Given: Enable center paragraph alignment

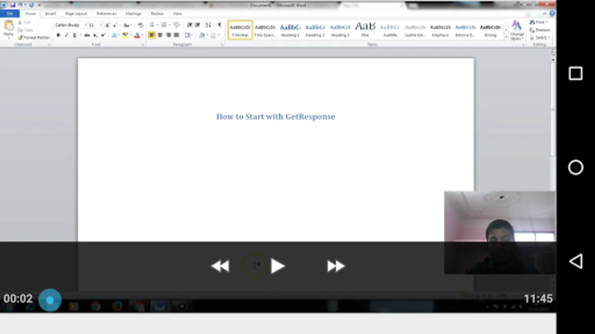Looking at the screenshot, I should [160, 35].
